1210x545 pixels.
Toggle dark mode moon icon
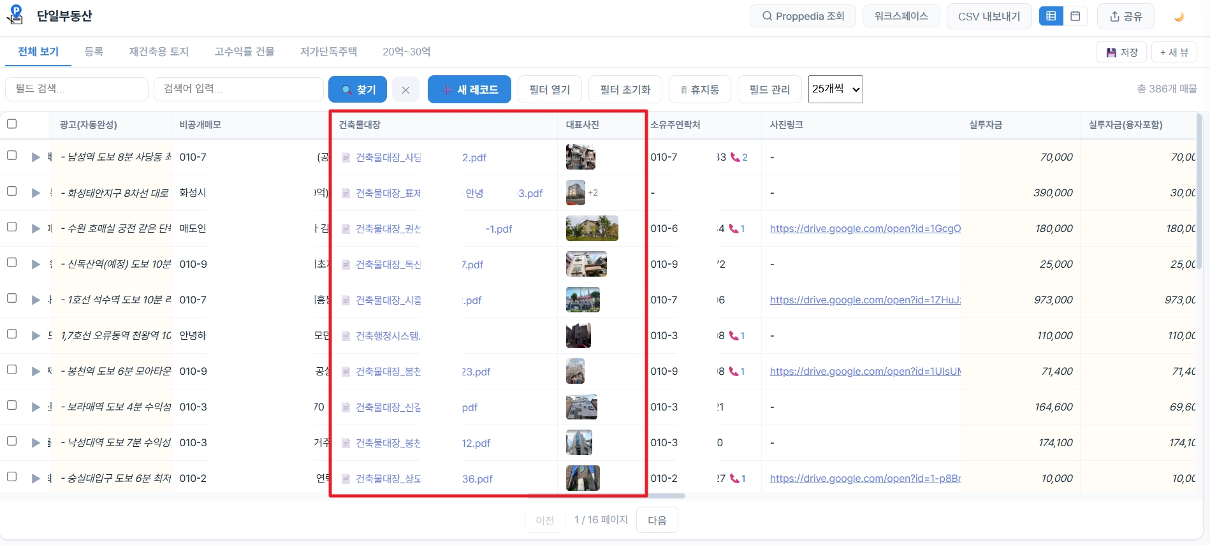coord(1179,17)
